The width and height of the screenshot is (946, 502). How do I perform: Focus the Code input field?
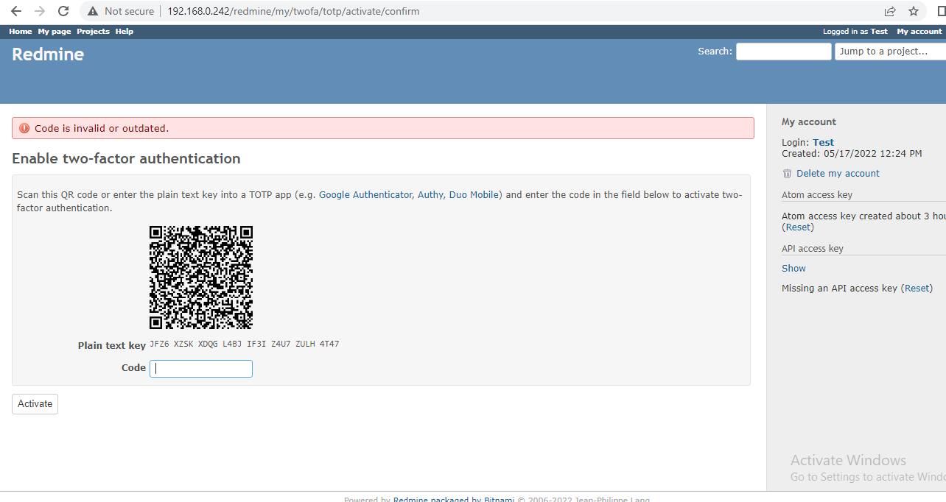click(201, 369)
